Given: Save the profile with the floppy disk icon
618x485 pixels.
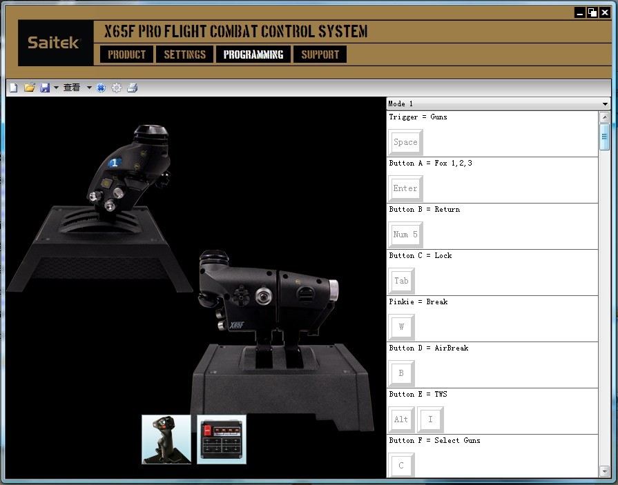Looking at the screenshot, I should tap(45, 88).
